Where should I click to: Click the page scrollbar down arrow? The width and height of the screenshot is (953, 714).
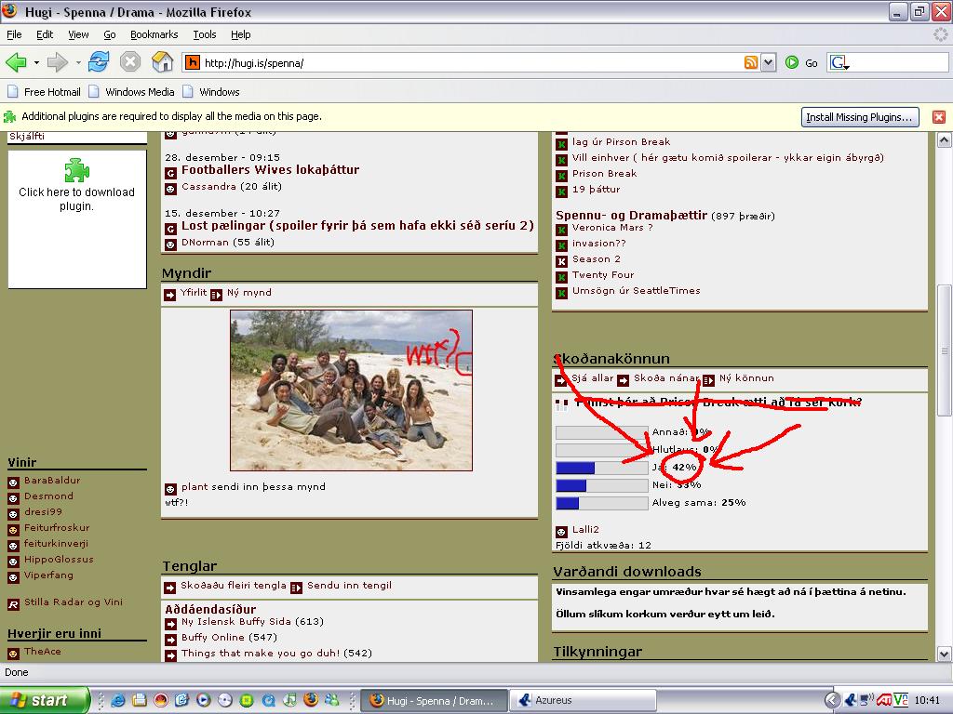pos(944,654)
